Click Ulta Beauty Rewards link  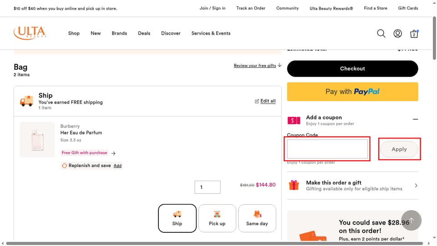pyautogui.click(x=331, y=8)
